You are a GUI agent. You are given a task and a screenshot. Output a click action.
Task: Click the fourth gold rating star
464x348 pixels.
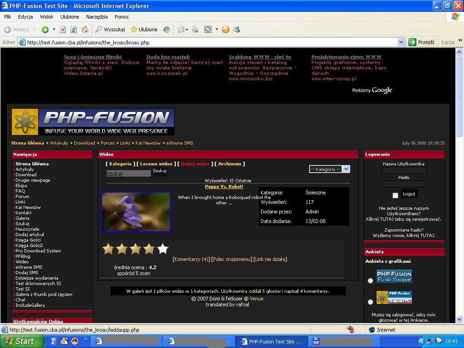click(x=149, y=249)
